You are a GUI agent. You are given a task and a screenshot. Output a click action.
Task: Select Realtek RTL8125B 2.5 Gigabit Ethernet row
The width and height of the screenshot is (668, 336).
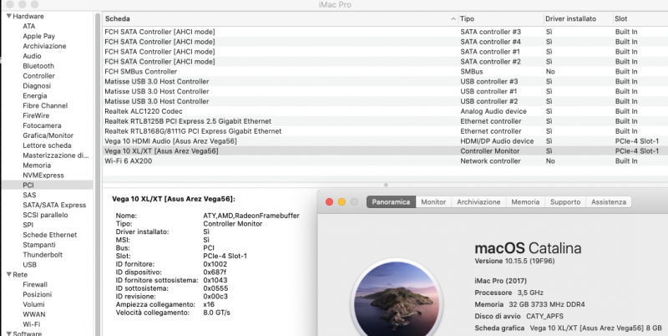[x=385, y=121]
